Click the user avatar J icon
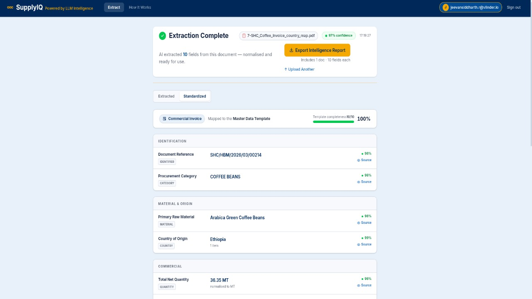 point(446,7)
